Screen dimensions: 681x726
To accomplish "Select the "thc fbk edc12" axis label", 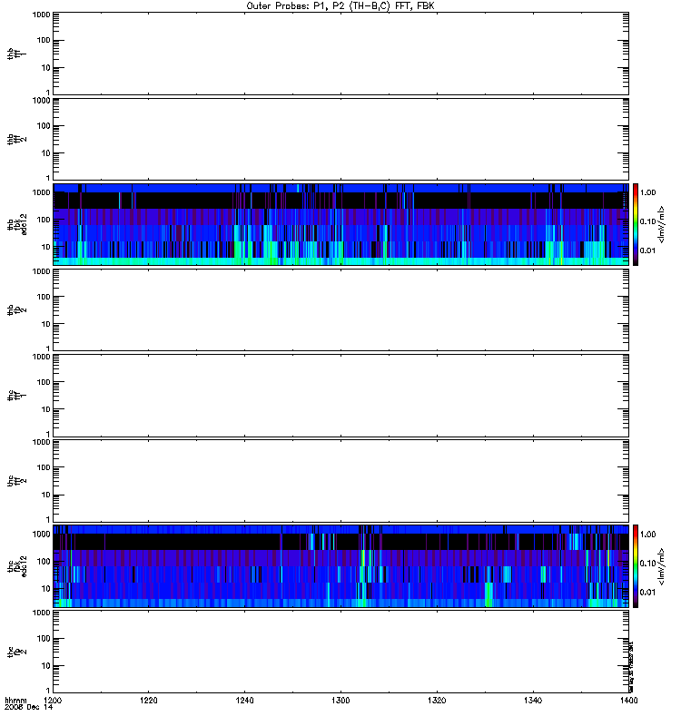I will tap(16, 565).
